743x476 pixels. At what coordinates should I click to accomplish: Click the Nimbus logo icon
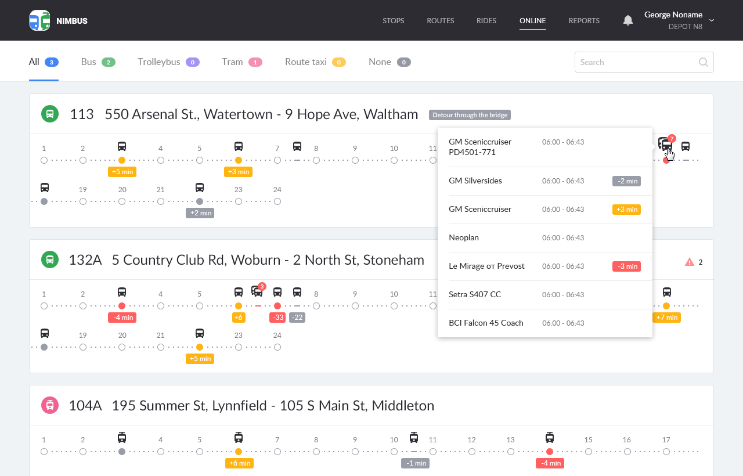point(39,20)
